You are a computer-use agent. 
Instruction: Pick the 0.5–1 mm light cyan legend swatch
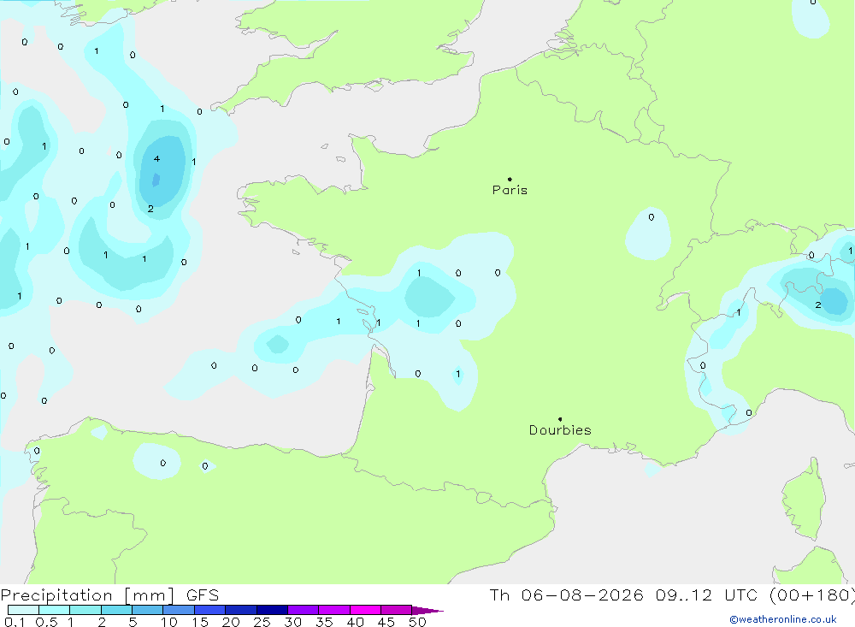tap(55, 610)
